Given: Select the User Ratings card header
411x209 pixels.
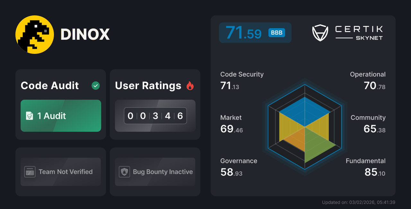Looking at the screenshot, I should click(x=148, y=86).
